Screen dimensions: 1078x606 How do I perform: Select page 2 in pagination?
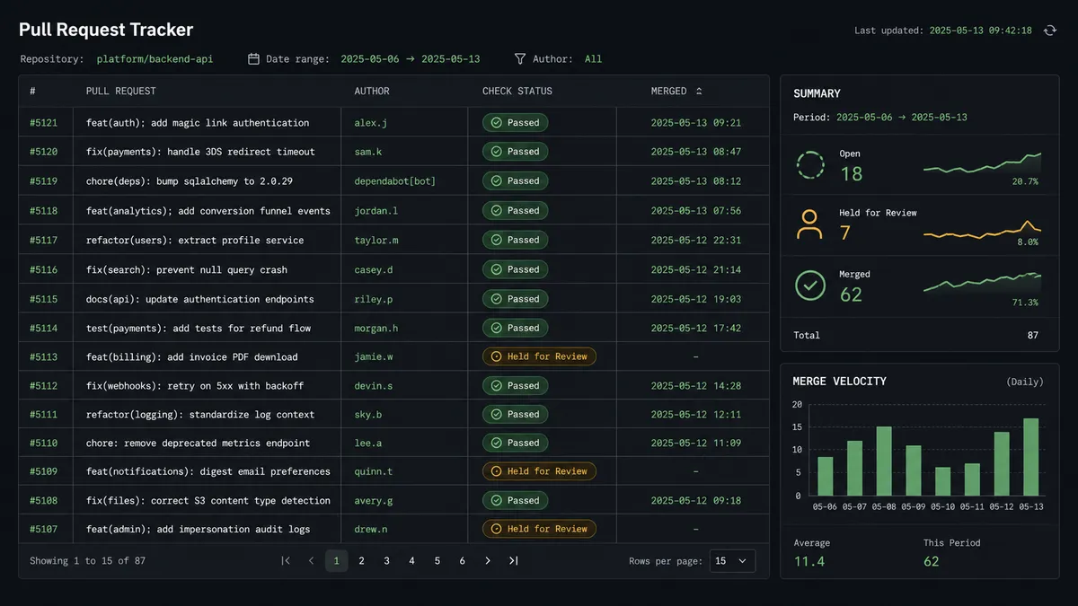[x=362, y=560]
